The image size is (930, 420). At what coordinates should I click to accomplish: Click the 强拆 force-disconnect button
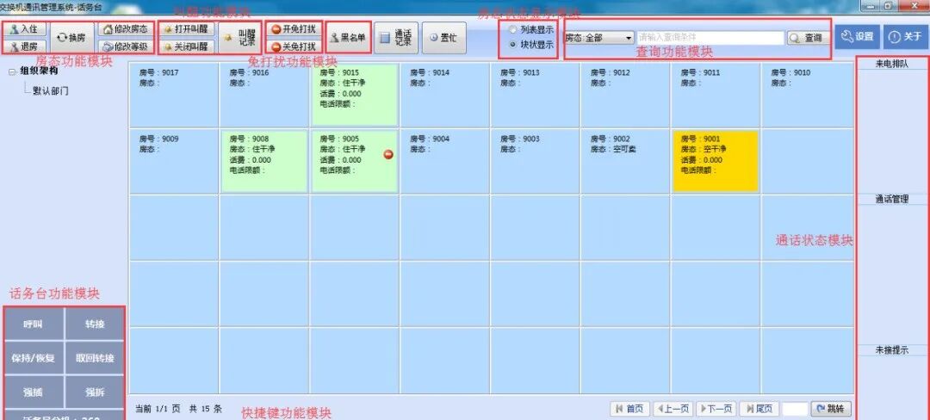(95, 392)
